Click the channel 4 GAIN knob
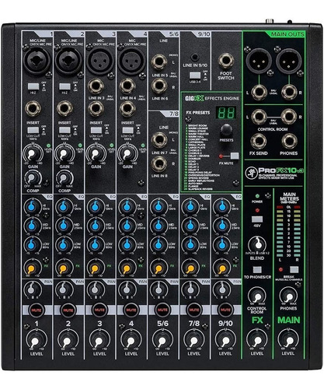Screen dimensions: 324x389 (x=127, y=154)
